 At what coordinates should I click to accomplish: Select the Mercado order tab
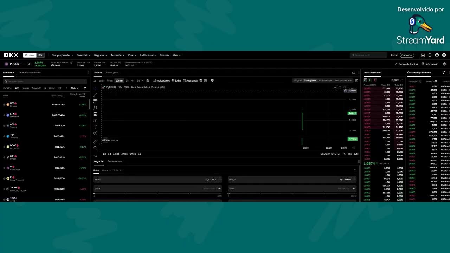point(106,170)
